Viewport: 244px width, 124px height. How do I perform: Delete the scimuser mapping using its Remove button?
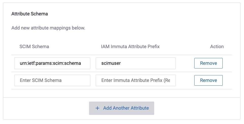208,63
